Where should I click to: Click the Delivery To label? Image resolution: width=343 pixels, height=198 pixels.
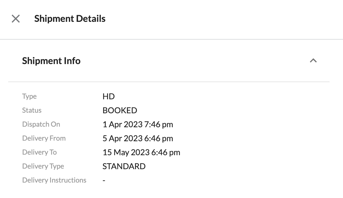[x=39, y=152]
